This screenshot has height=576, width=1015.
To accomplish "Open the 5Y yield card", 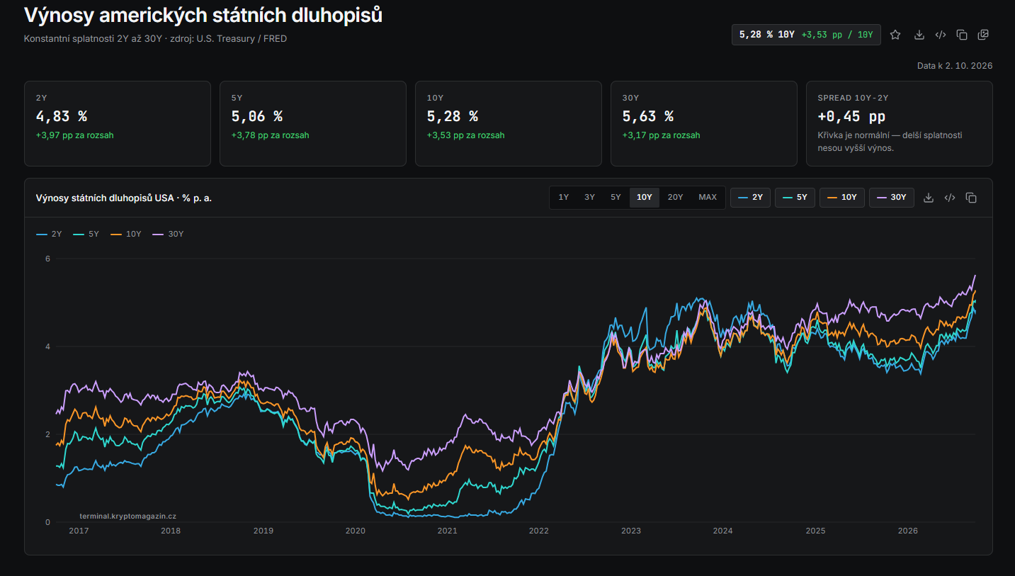I will pyautogui.click(x=313, y=123).
